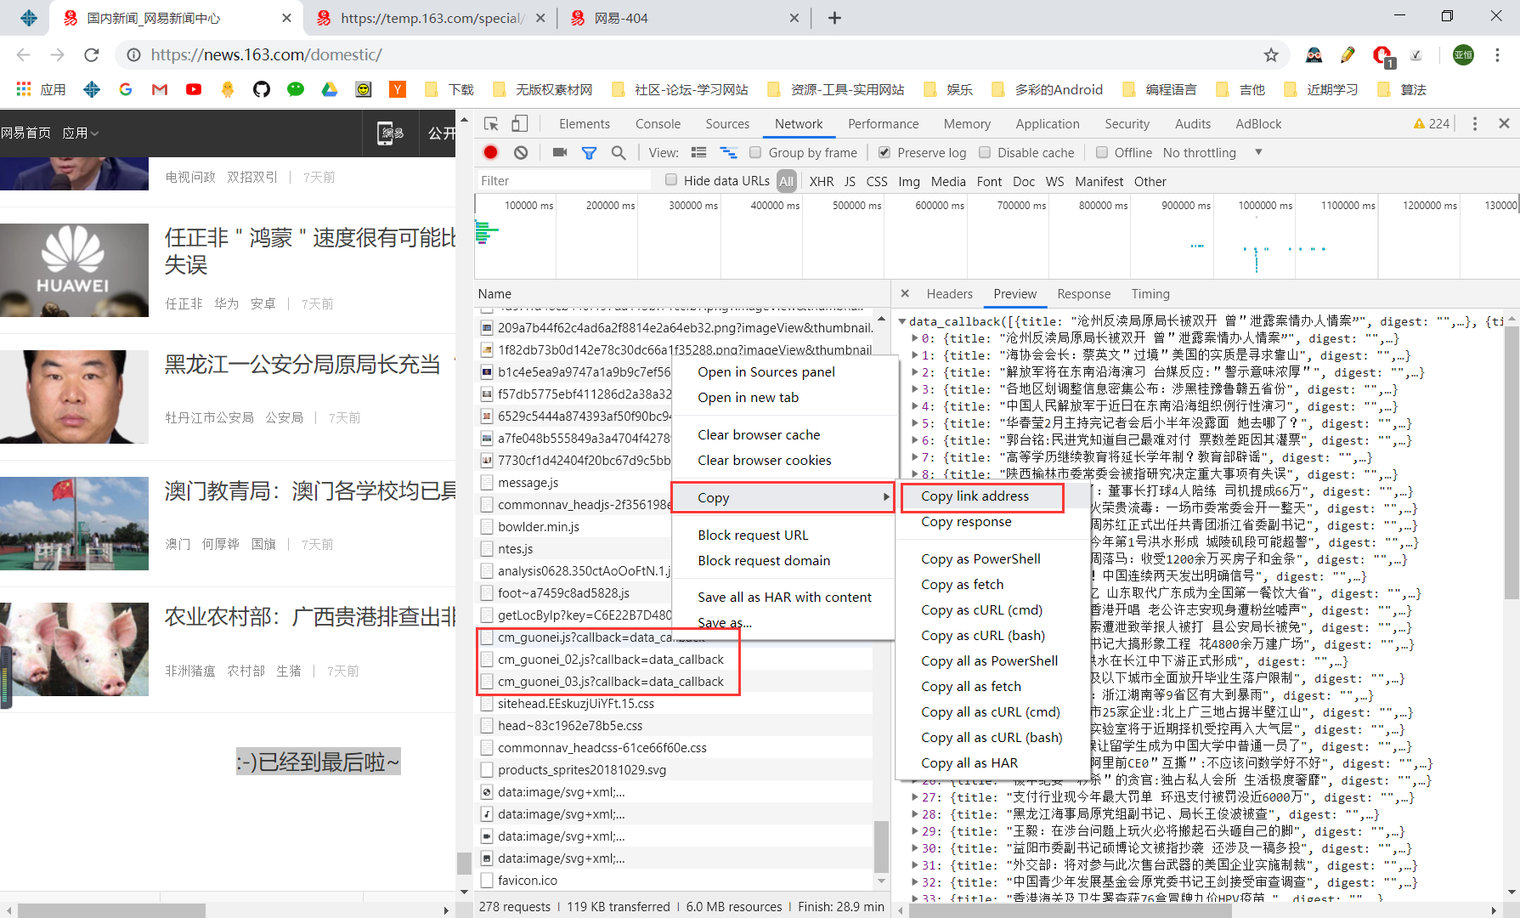Switch to the Response tab

point(1083,293)
